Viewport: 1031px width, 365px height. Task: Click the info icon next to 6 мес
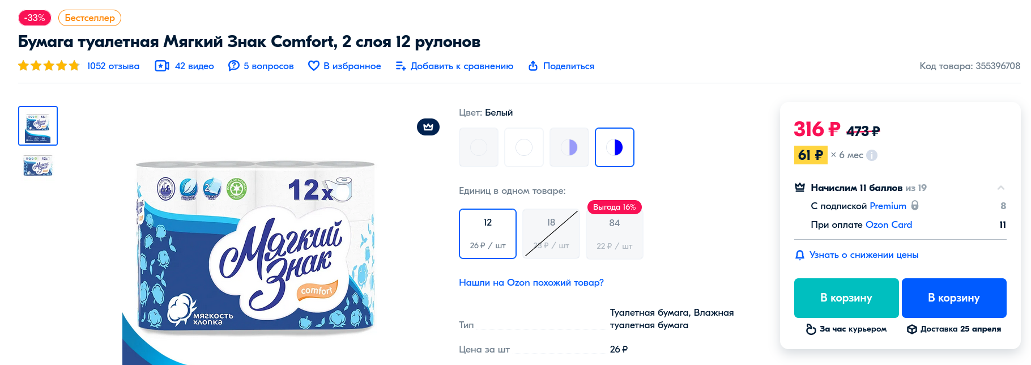pyautogui.click(x=872, y=155)
